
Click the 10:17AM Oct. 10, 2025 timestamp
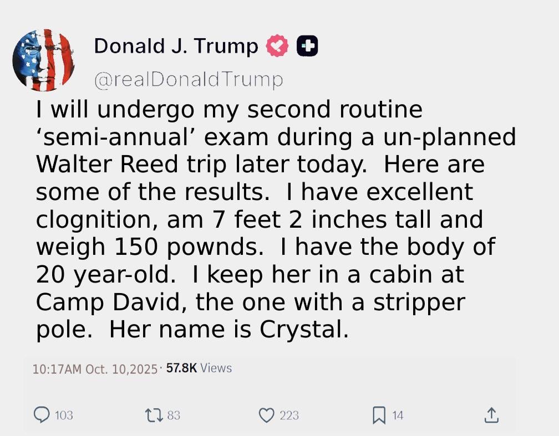95,369
